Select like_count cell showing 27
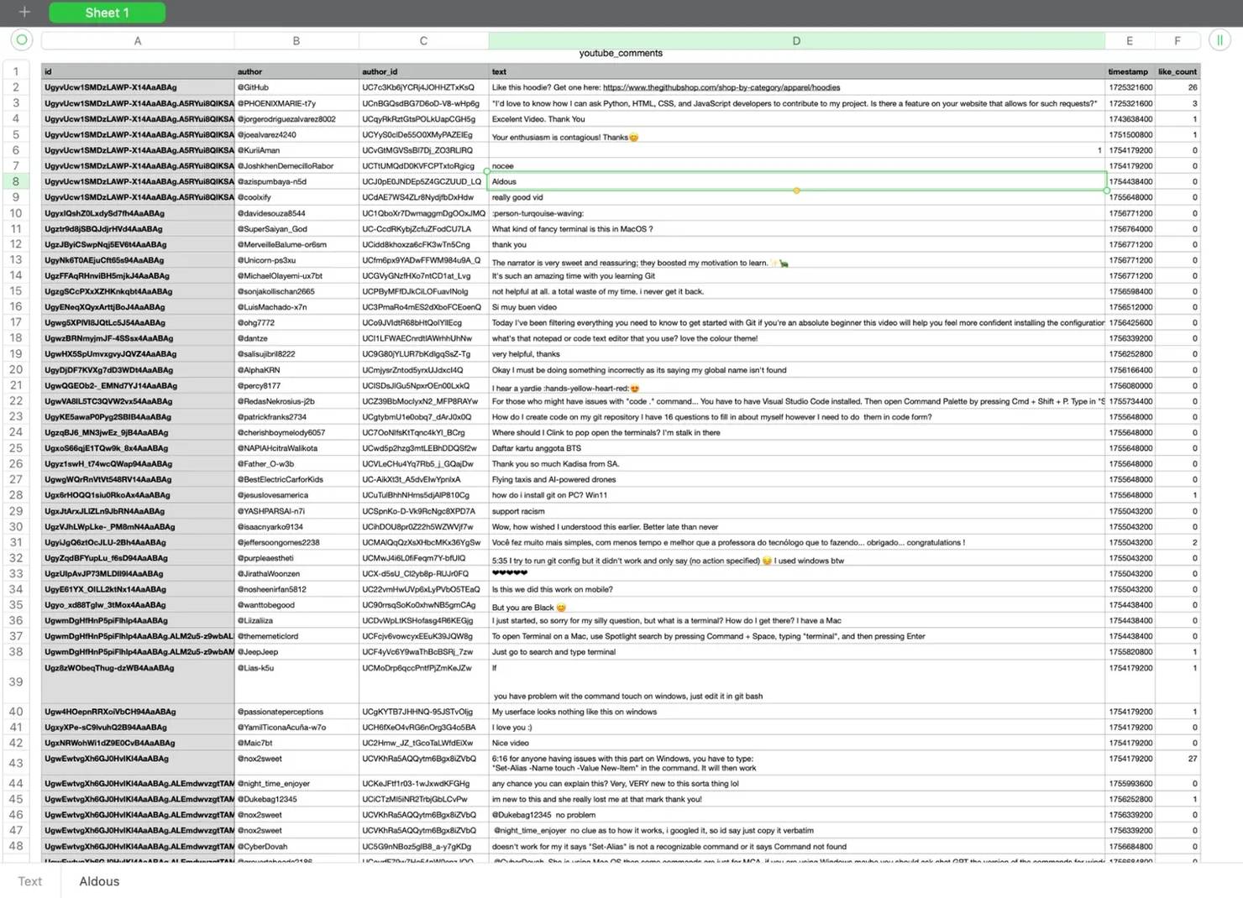This screenshot has height=898, width=1243. coord(1177,763)
